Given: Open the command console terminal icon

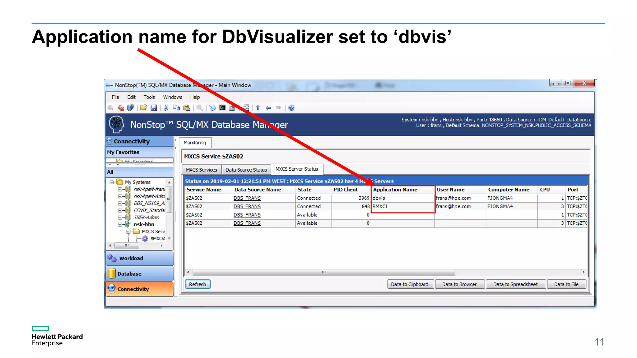Looking at the screenshot, I should 222,108.
